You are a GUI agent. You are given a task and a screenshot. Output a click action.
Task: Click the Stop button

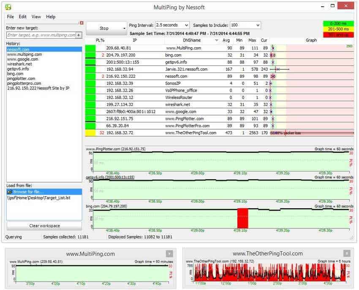tap(104, 28)
